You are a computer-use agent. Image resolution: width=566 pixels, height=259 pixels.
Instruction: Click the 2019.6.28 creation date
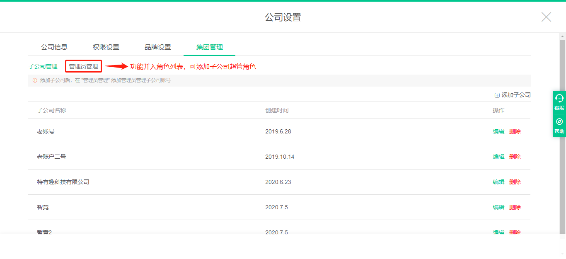[278, 131]
